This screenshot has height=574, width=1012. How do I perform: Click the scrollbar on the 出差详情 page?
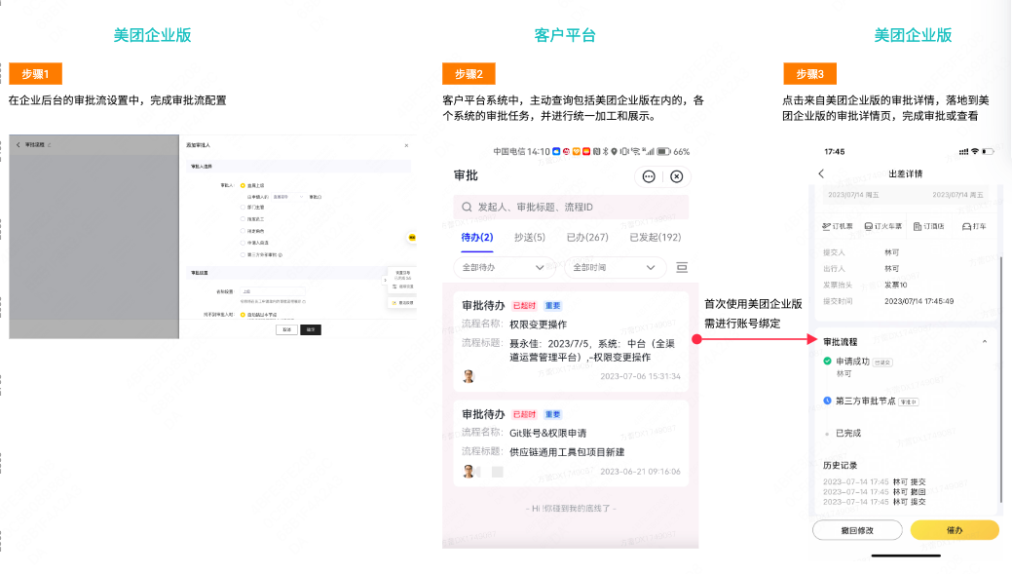pyautogui.click(x=1001, y=378)
